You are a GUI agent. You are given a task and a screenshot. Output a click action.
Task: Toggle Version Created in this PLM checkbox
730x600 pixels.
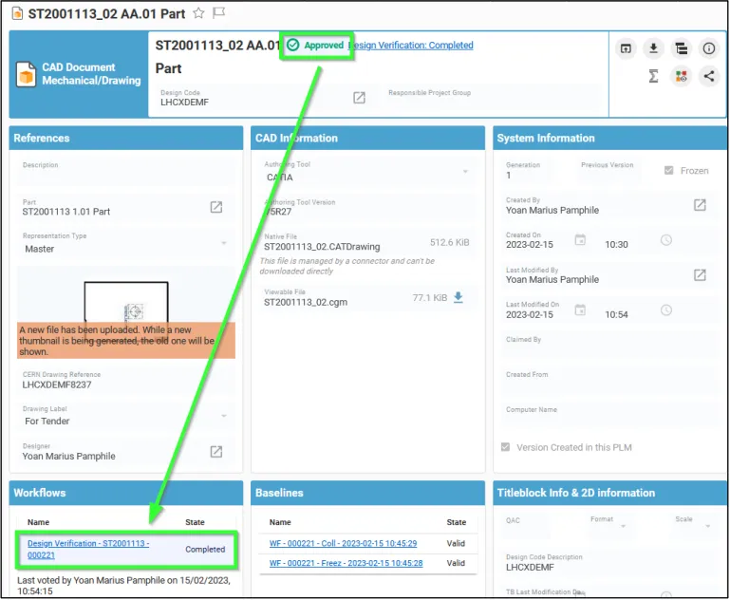coord(505,447)
